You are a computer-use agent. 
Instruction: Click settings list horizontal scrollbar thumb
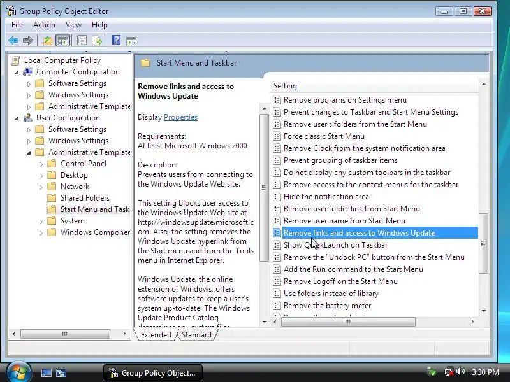pyautogui.click(x=348, y=322)
